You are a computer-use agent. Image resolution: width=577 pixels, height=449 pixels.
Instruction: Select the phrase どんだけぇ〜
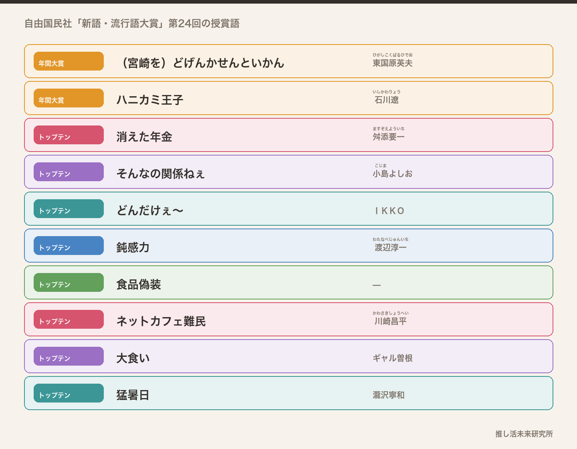point(150,210)
